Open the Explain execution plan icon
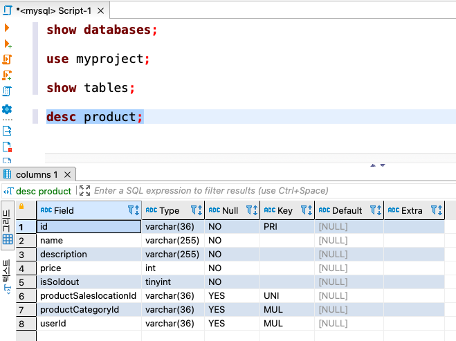Image resolution: width=456 pixels, height=341 pixels. click(x=7, y=91)
